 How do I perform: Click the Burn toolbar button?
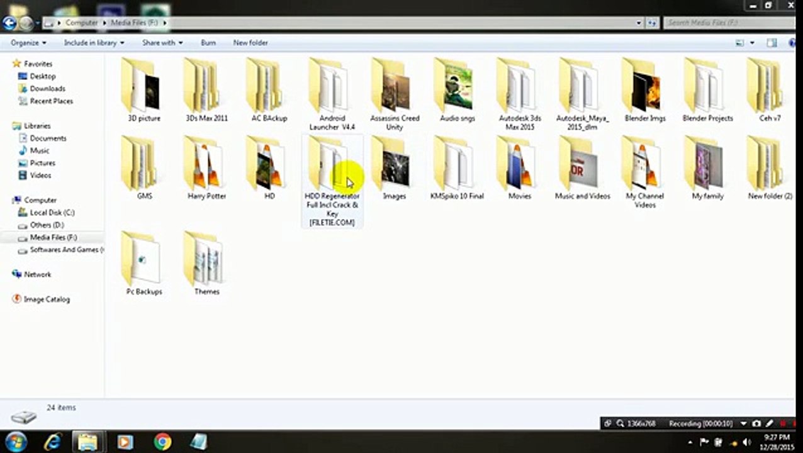(x=208, y=43)
